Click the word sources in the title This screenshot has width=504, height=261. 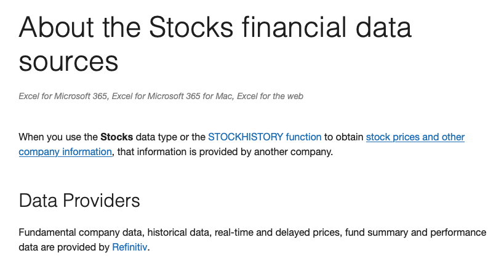[x=68, y=62]
